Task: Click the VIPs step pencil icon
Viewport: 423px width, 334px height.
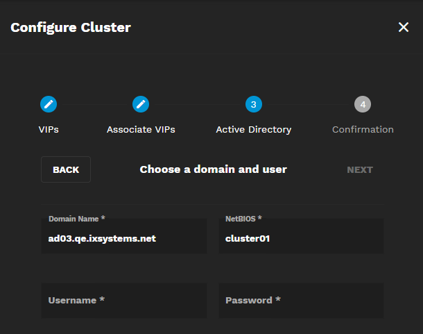Action: click(49, 104)
